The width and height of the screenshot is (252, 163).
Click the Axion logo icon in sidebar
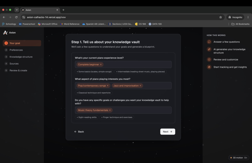point(5,33)
